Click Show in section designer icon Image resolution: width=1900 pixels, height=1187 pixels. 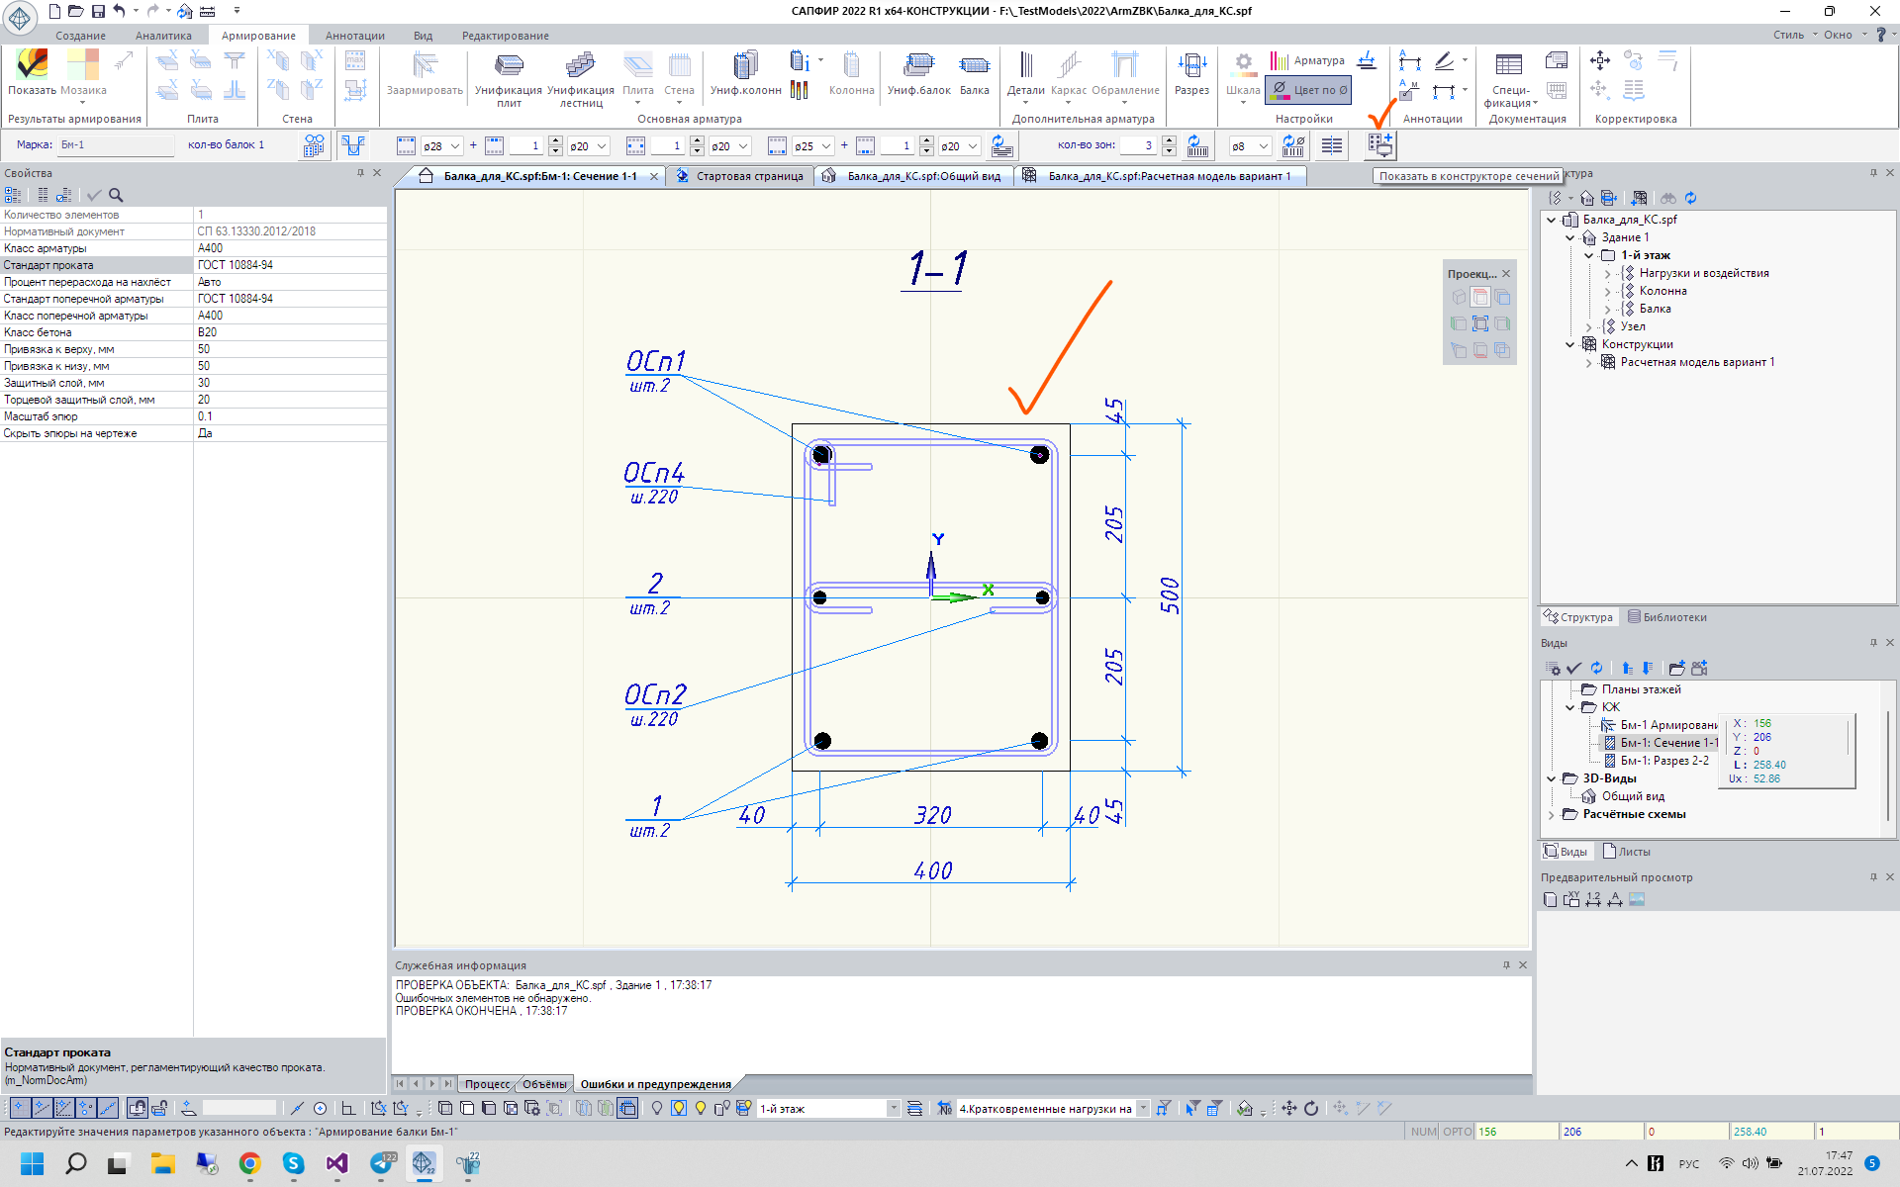coord(1379,145)
